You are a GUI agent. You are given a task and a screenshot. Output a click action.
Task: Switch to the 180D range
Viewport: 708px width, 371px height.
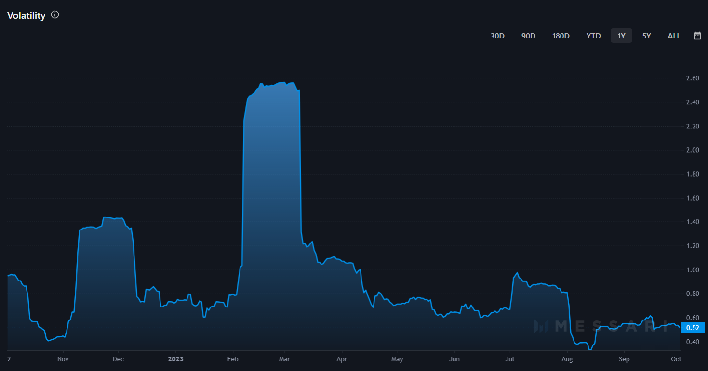pyautogui.click(x=561, y=36)
